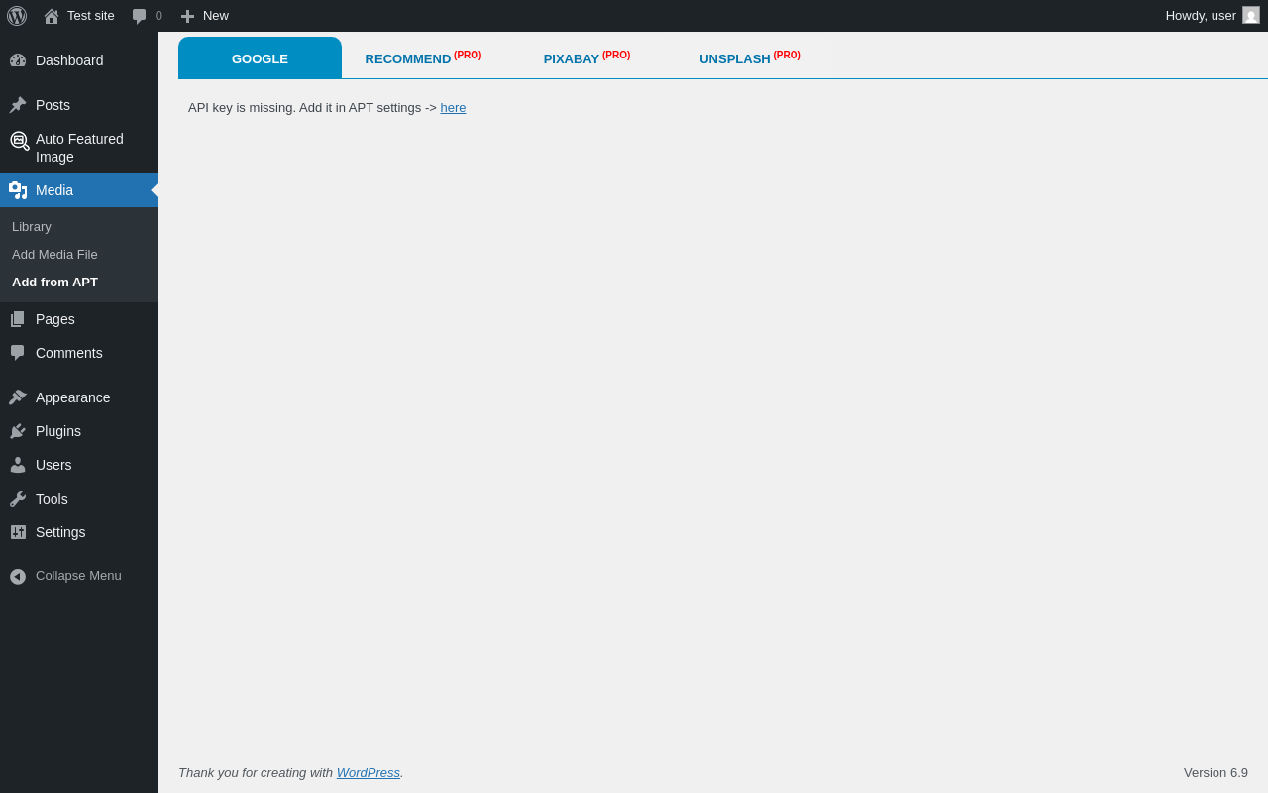Open the WordPress logo menu
The width and height of the screenshot is (1268, 793).
tap(17, 16)
